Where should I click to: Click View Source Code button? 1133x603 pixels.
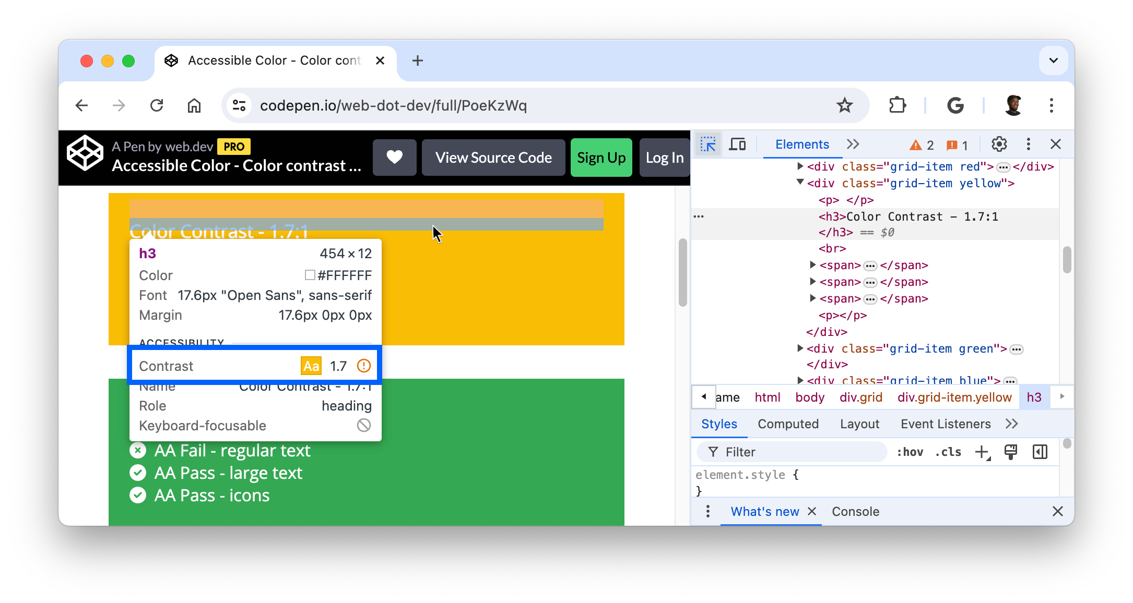click(494, 158)
